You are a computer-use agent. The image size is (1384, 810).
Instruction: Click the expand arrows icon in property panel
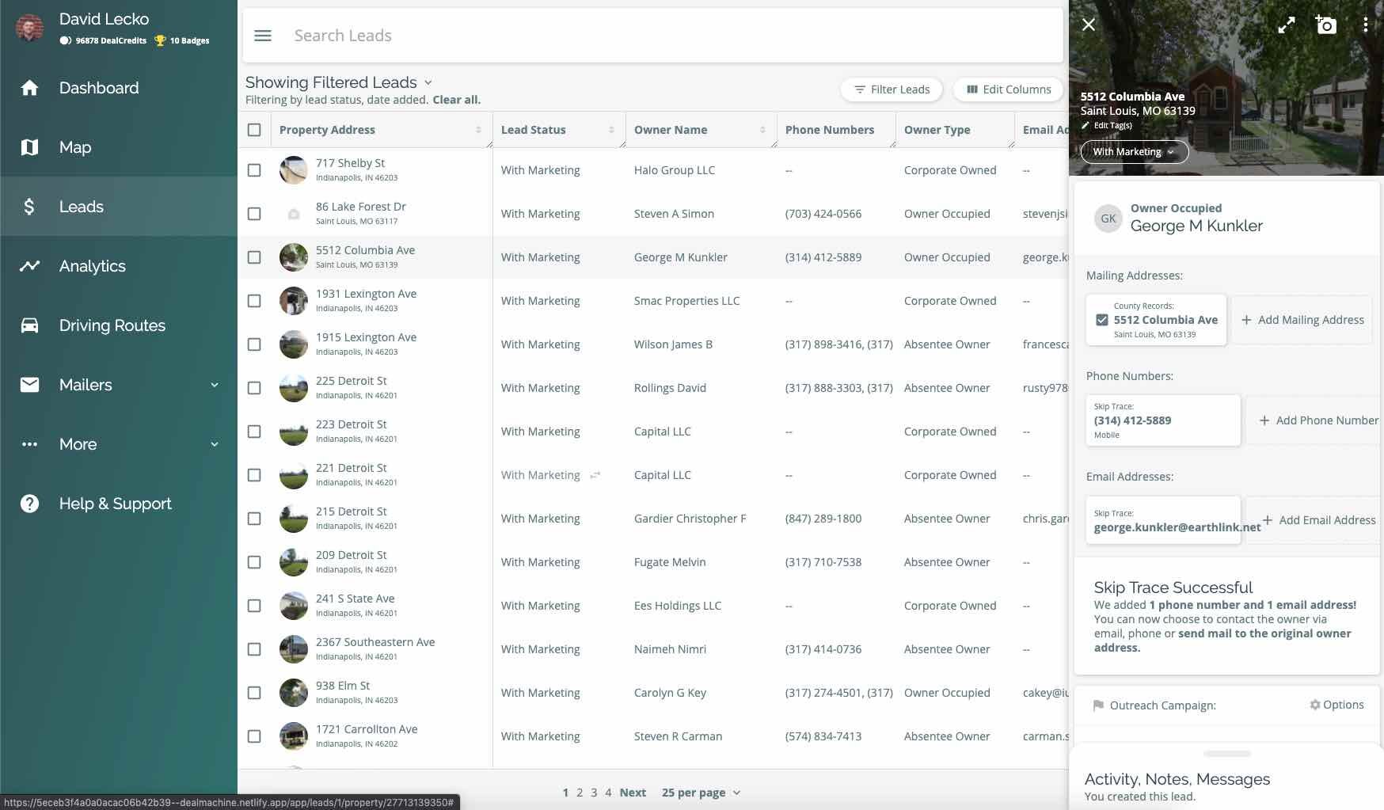tap(1286, 25)
